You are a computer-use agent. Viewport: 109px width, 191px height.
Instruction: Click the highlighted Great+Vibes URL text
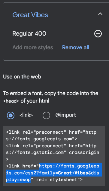[x=54, y=173]
